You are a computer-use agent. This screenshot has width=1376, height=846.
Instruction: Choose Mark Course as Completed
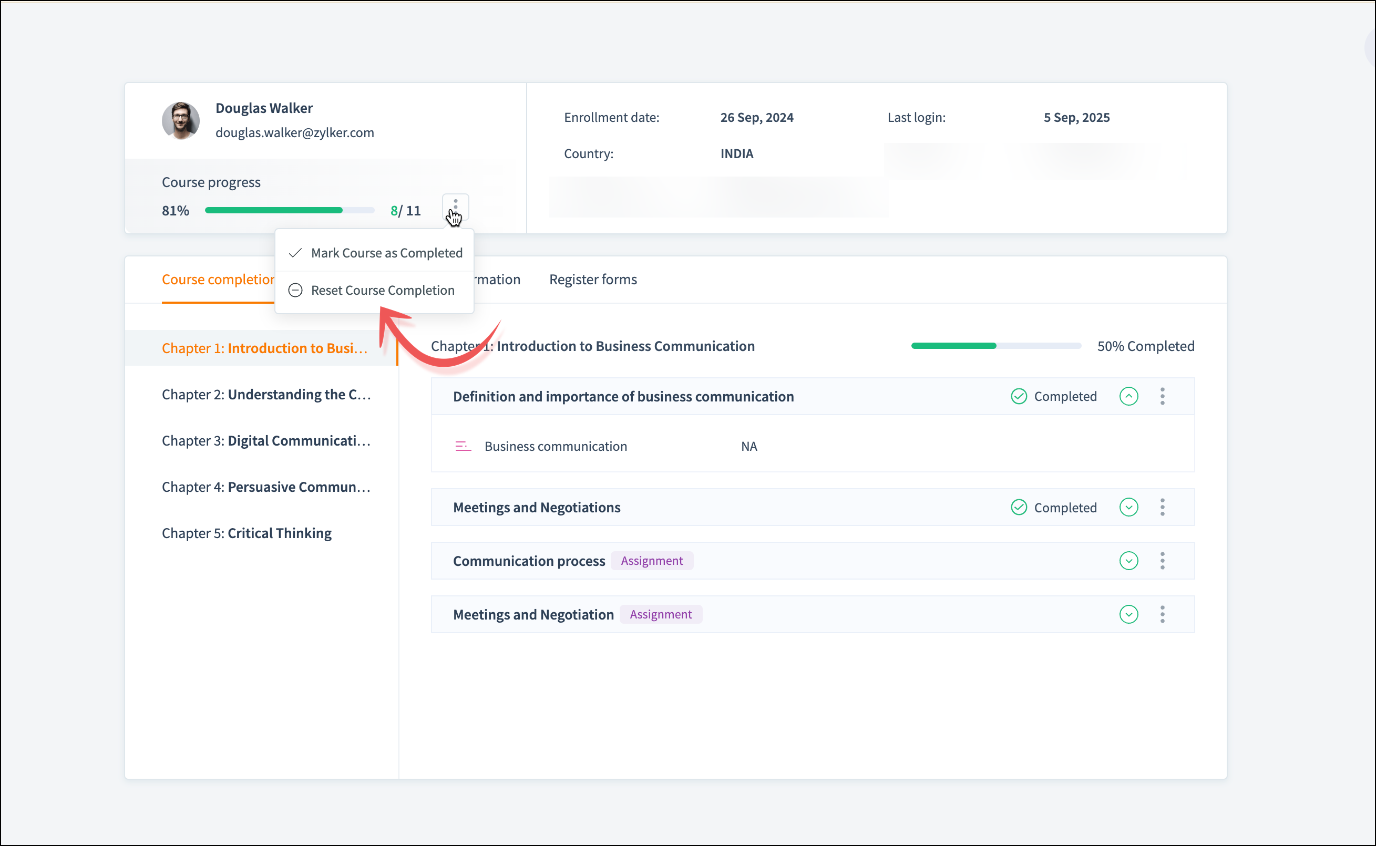point(386,253)
